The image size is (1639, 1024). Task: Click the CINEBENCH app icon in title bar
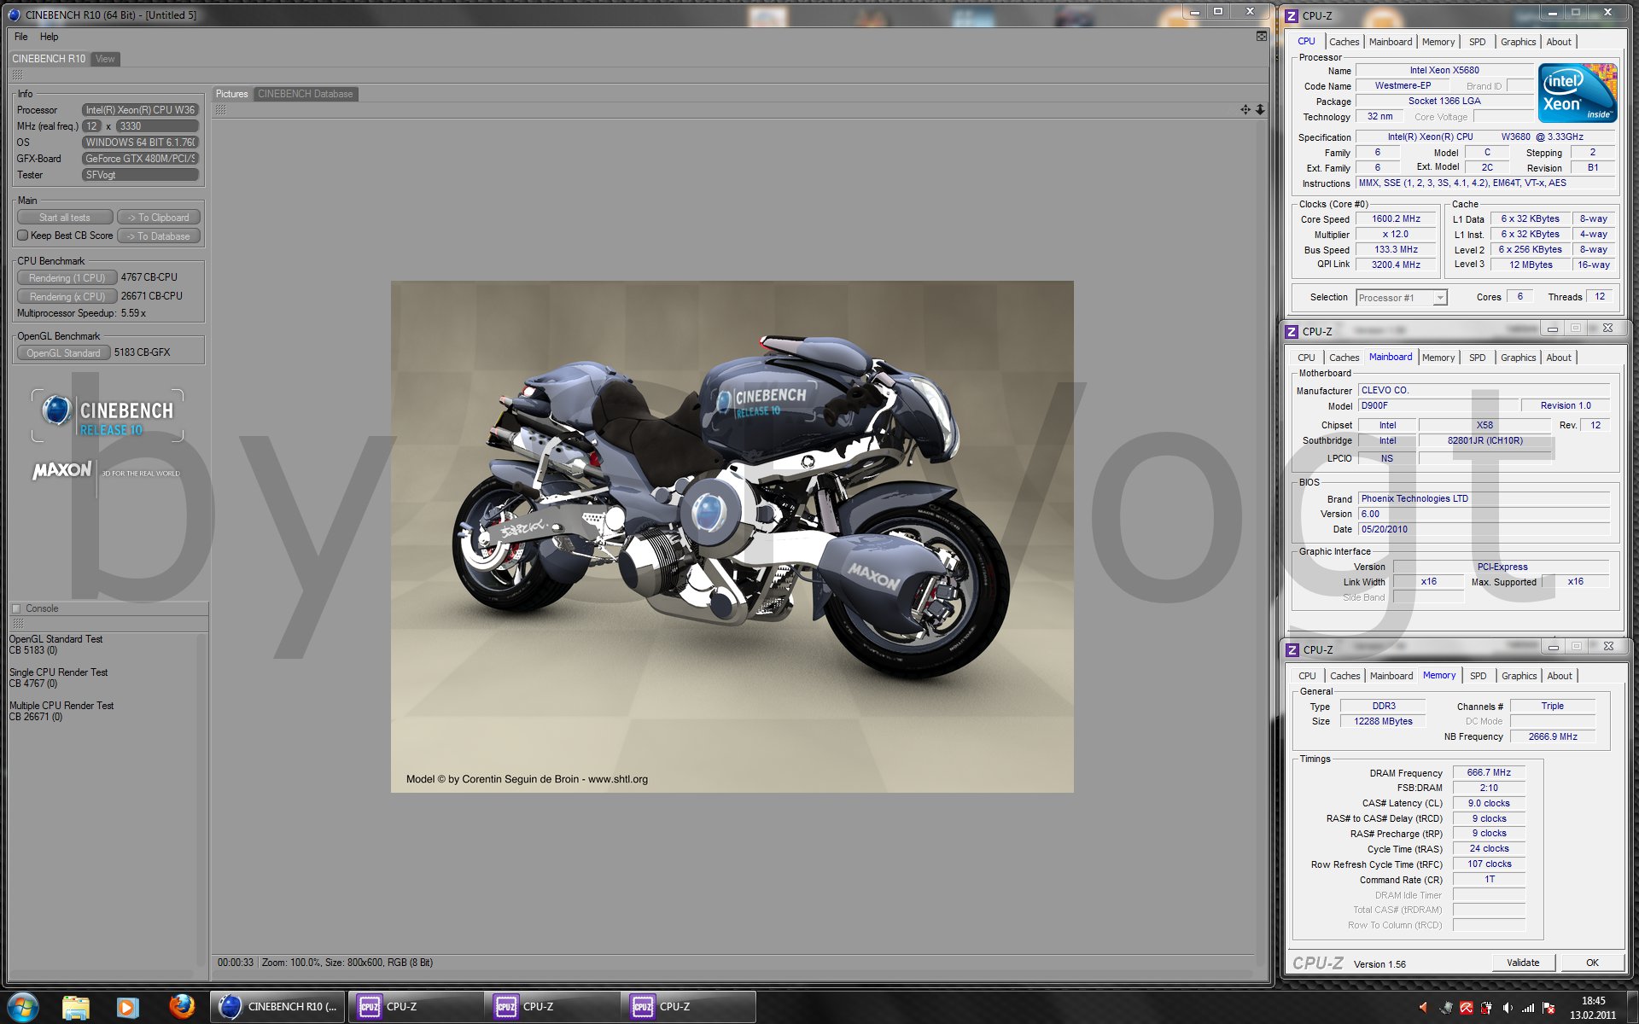click(x=14, y=15)
